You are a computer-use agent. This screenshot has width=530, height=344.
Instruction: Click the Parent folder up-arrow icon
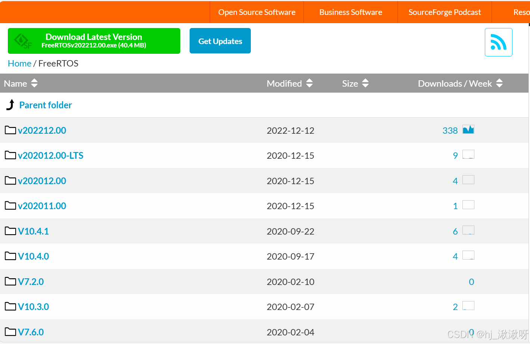[x=10, y=105]
